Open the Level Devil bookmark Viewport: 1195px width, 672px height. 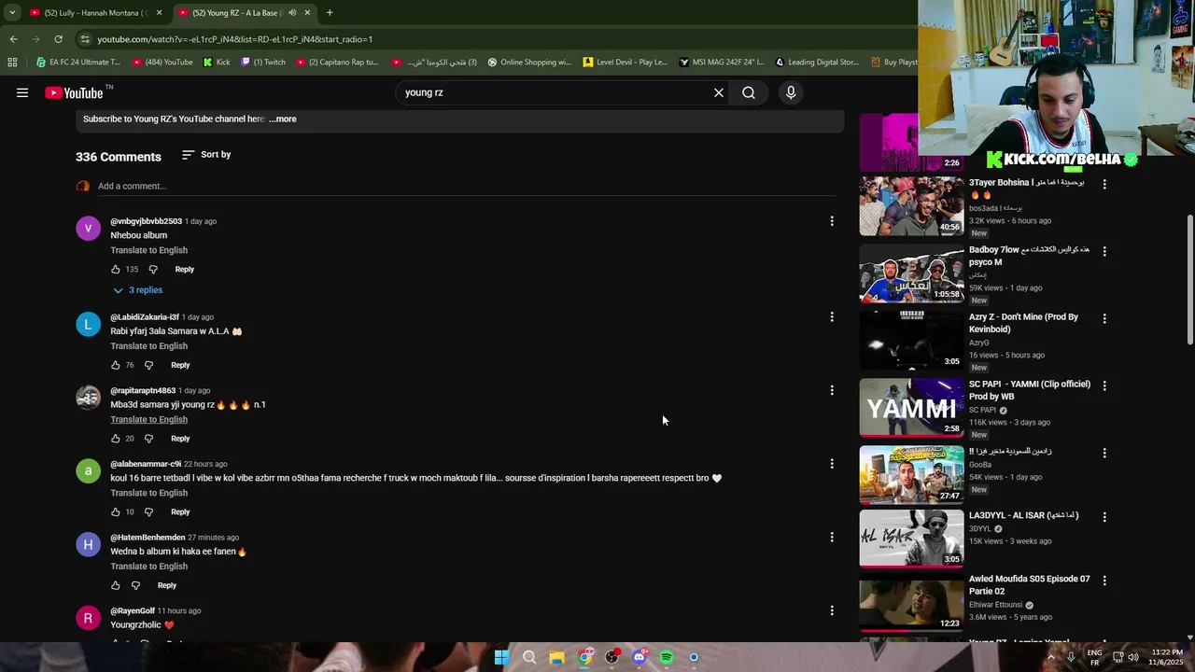pyautogui.click(x=626, y=63)
